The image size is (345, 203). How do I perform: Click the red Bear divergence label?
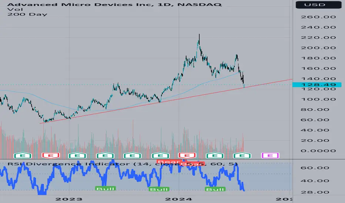click(169, 162)
